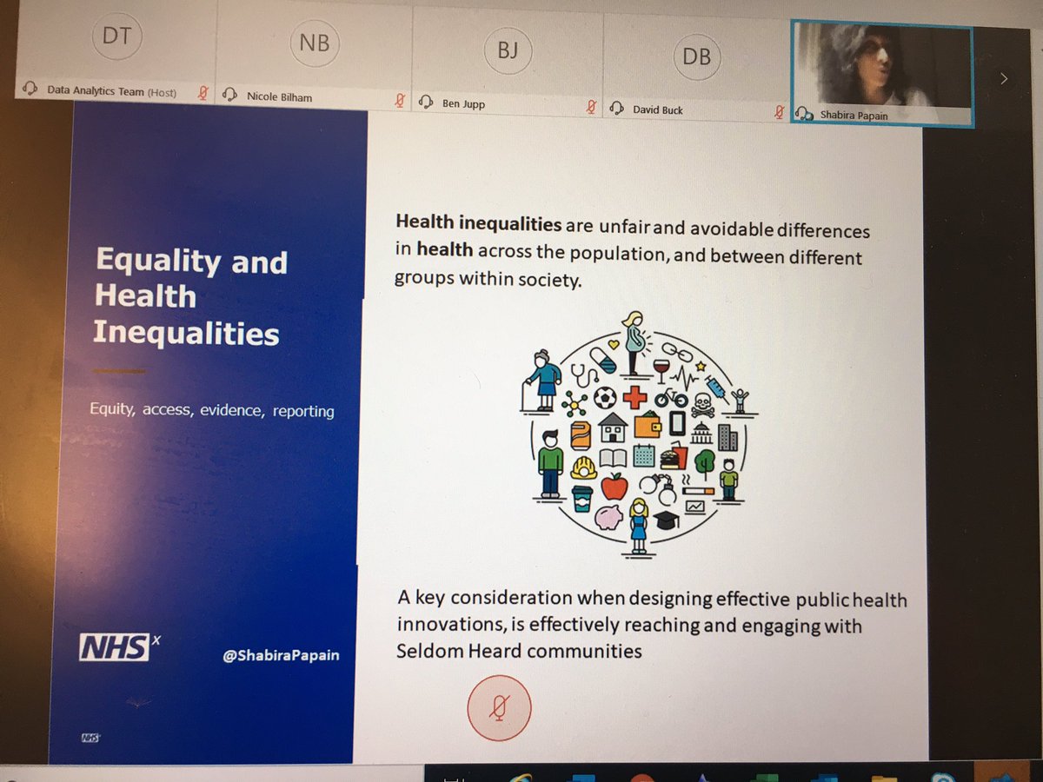This screenshot has height=782, width=1043.
Task: Click headset icon beside Shabira Papain
Action: click(x=804, y=113)
